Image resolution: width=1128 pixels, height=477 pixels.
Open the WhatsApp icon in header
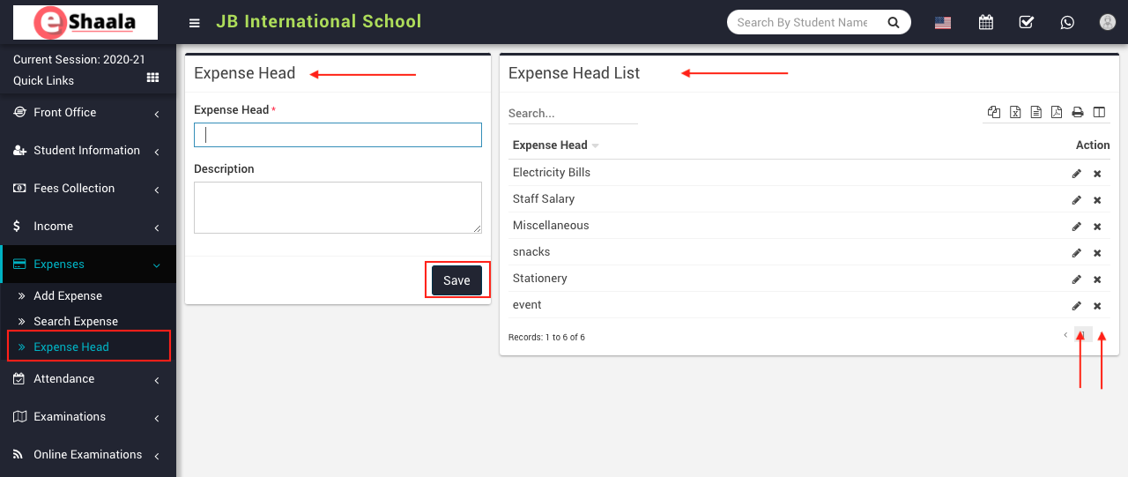tap(1067, 23)
